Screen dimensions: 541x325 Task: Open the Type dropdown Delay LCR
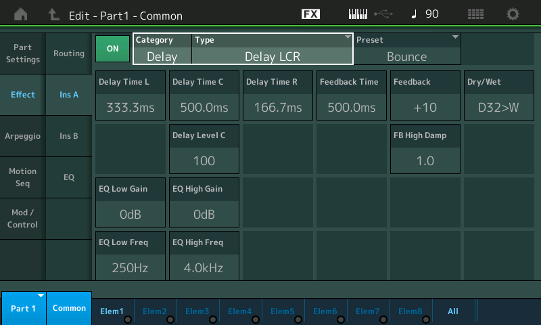click(273, 49)
